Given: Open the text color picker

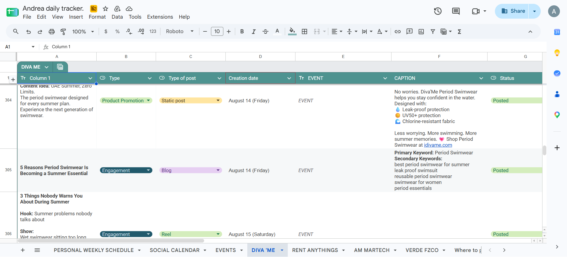Looking at the screenshot, I should [x=277, y=31].
